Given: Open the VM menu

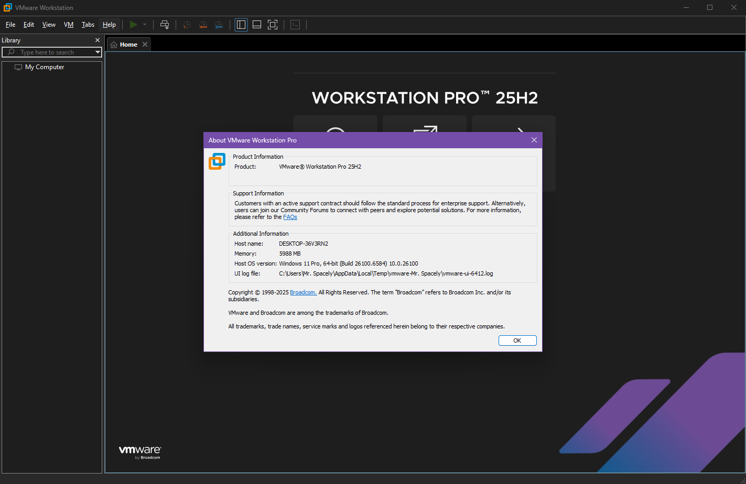Looking at the screenshot, I should click(x=69, y=25).
